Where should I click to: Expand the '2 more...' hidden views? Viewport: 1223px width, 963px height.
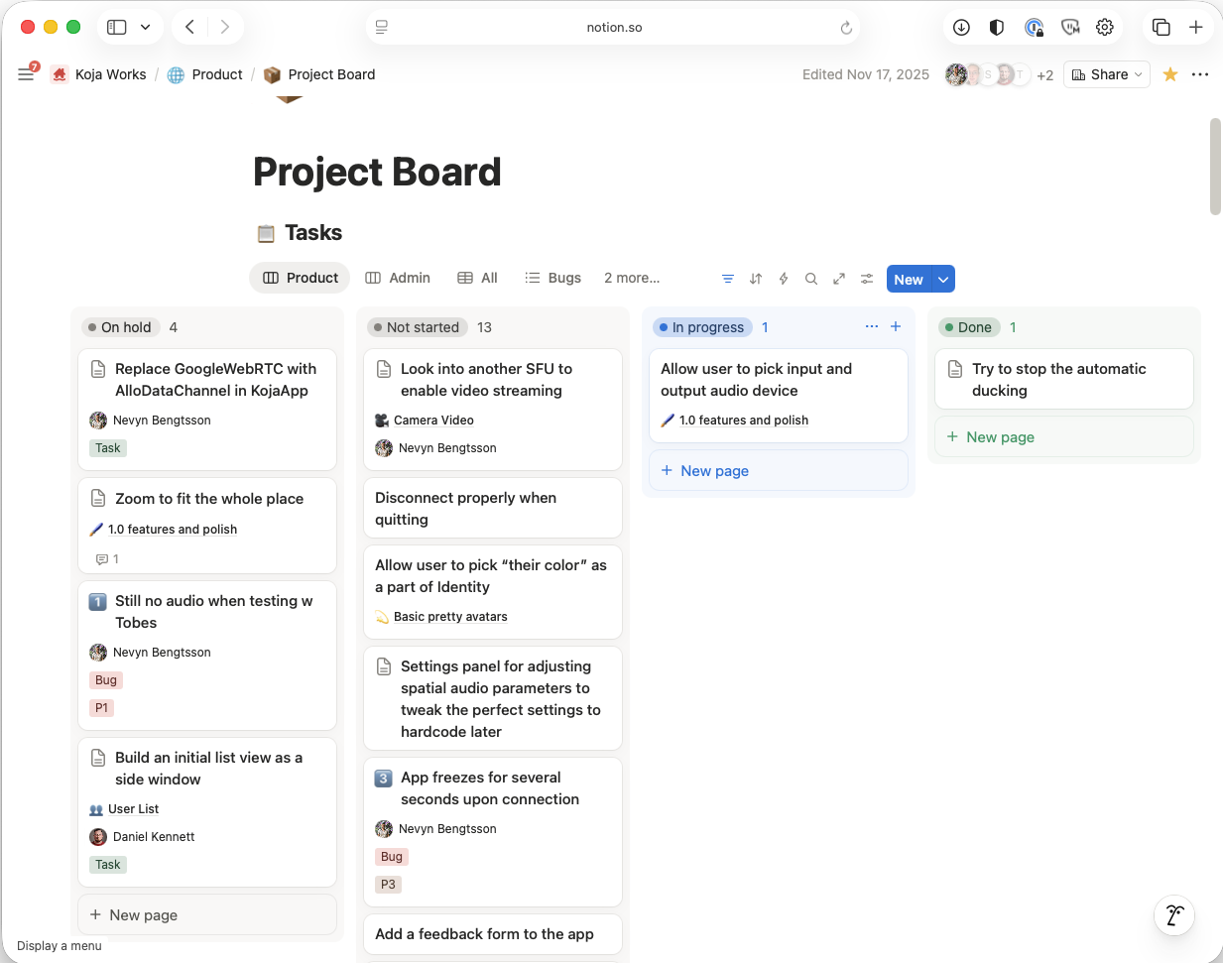pyautogui.click(x=631, y=278)
